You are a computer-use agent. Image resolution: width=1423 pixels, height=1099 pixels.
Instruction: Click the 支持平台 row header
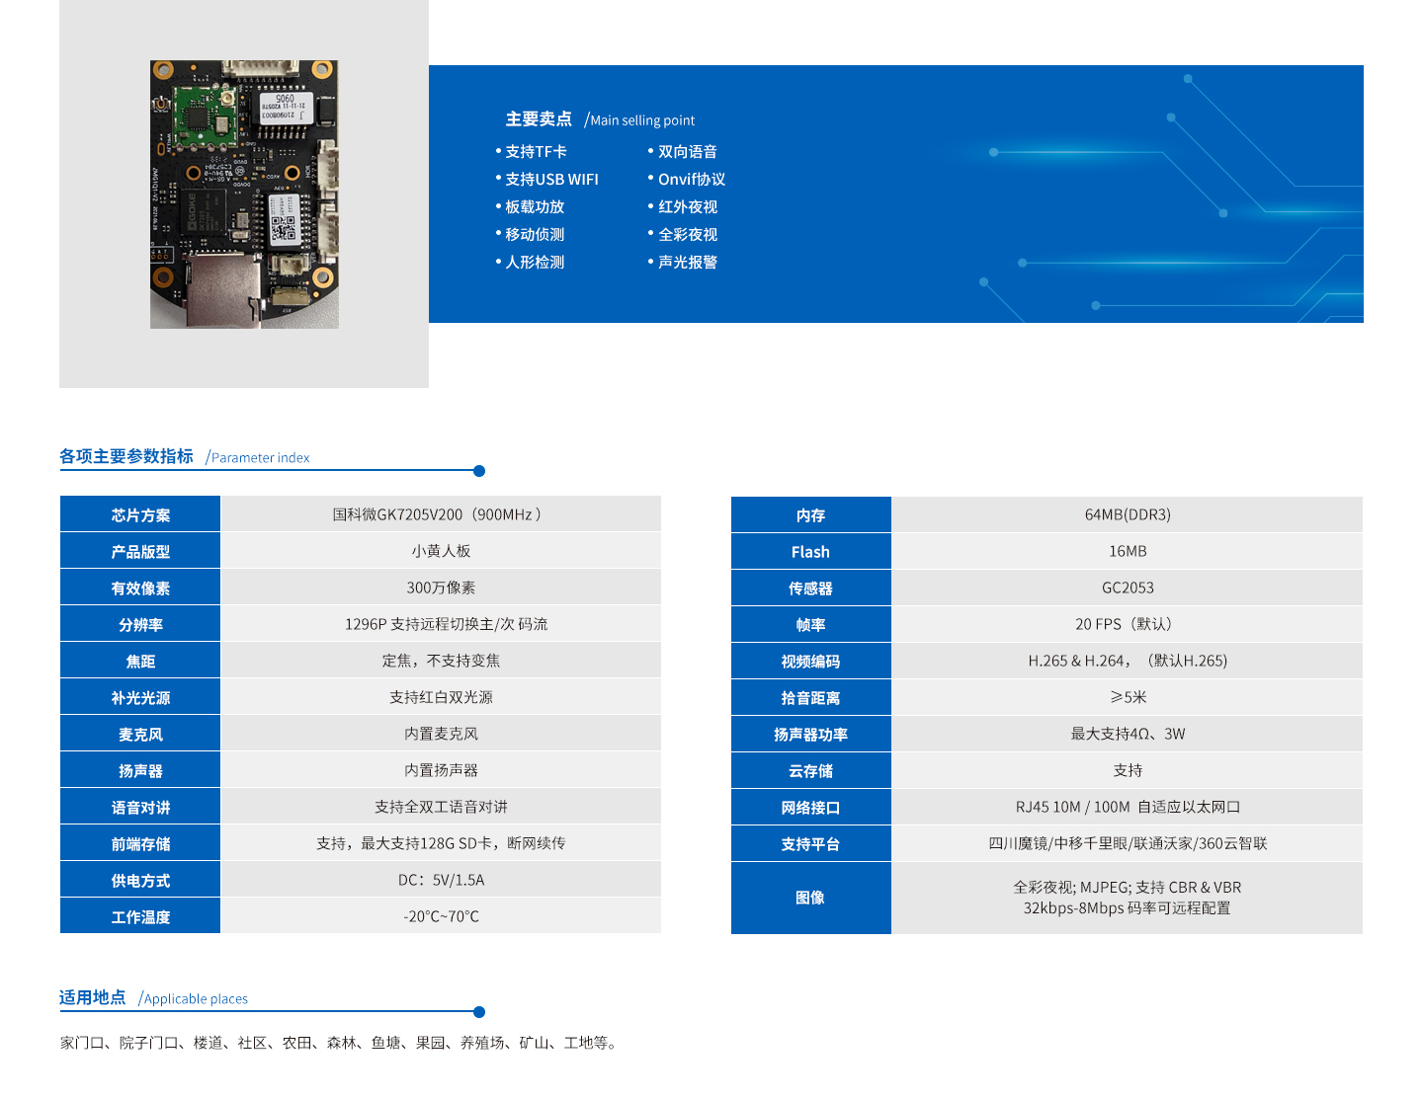point(810,844)
